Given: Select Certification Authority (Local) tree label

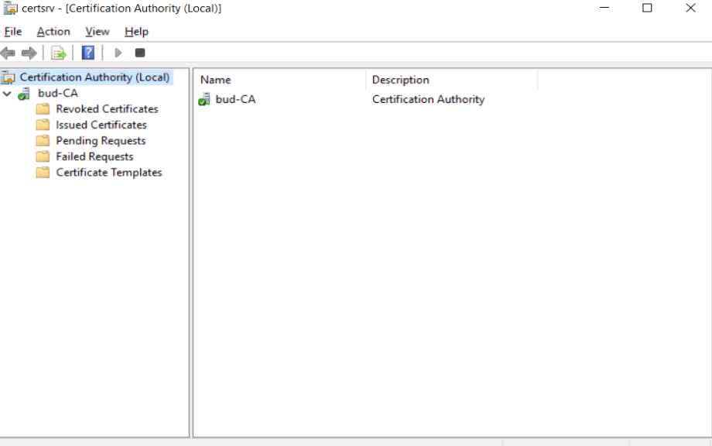Looking at the screenshot, I should coord(94,77).
